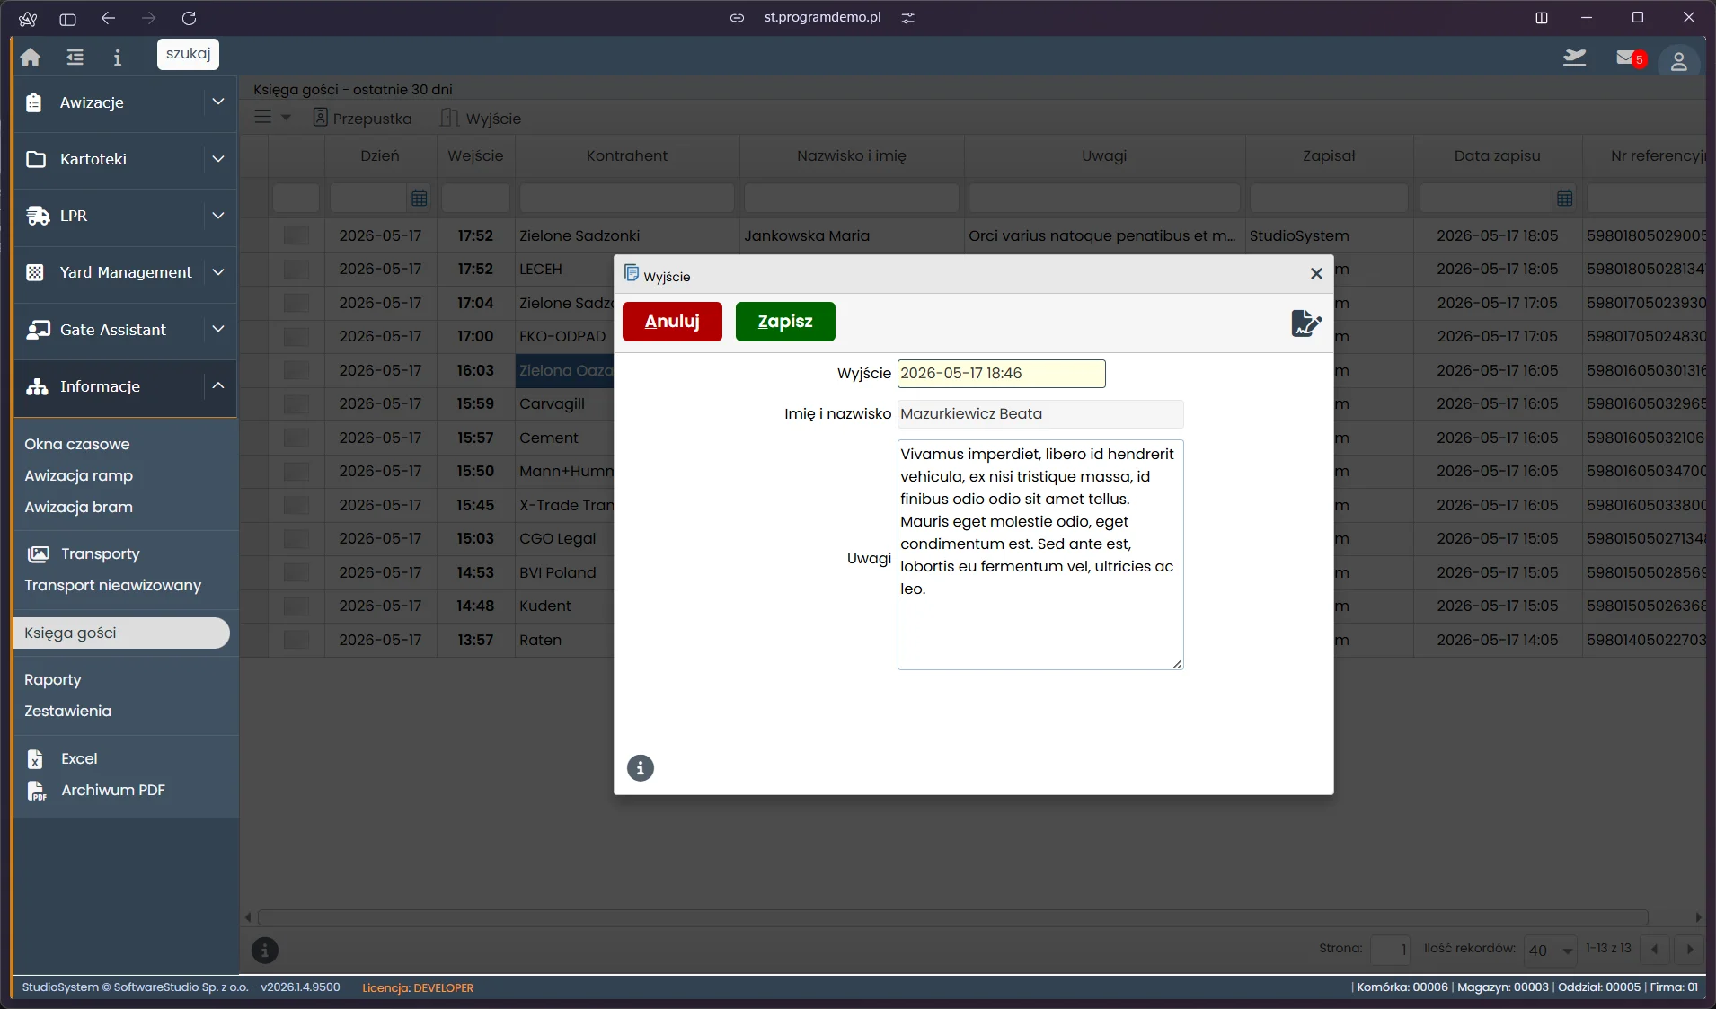Screen dimensions: 1716x1009
Task: Select checkbox for 17:52 Zielone Sadzonki row
Action: tap(296, 235)
